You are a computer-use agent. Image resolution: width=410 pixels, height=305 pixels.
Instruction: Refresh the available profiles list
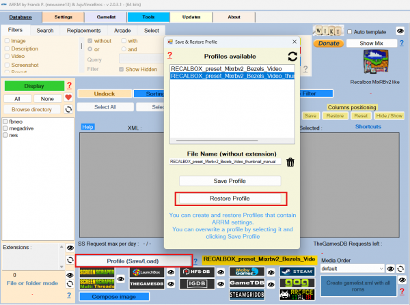coord(292,57)
